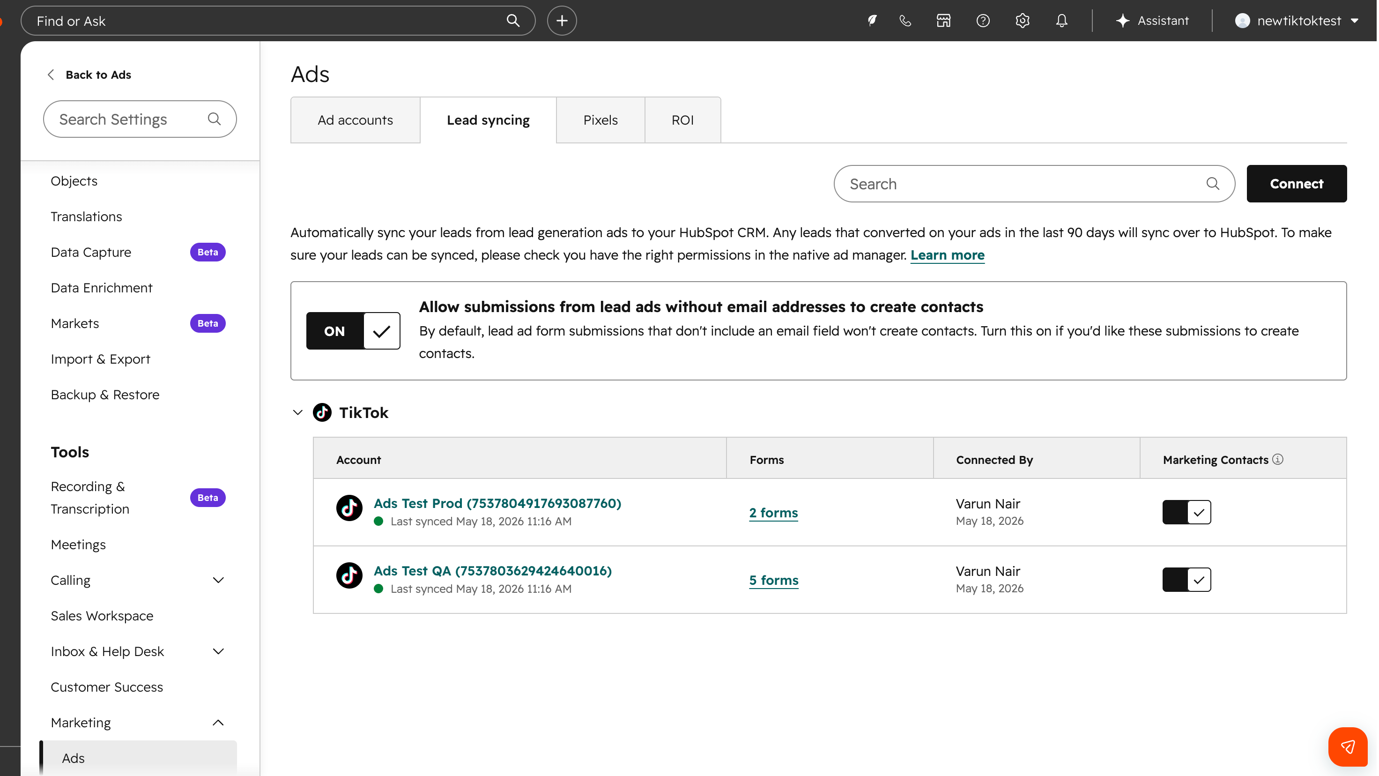Open the Assistant sparkle button
Image resolution: width=1379 pixels, height=776 pixels.
[x=1152, y=21]
